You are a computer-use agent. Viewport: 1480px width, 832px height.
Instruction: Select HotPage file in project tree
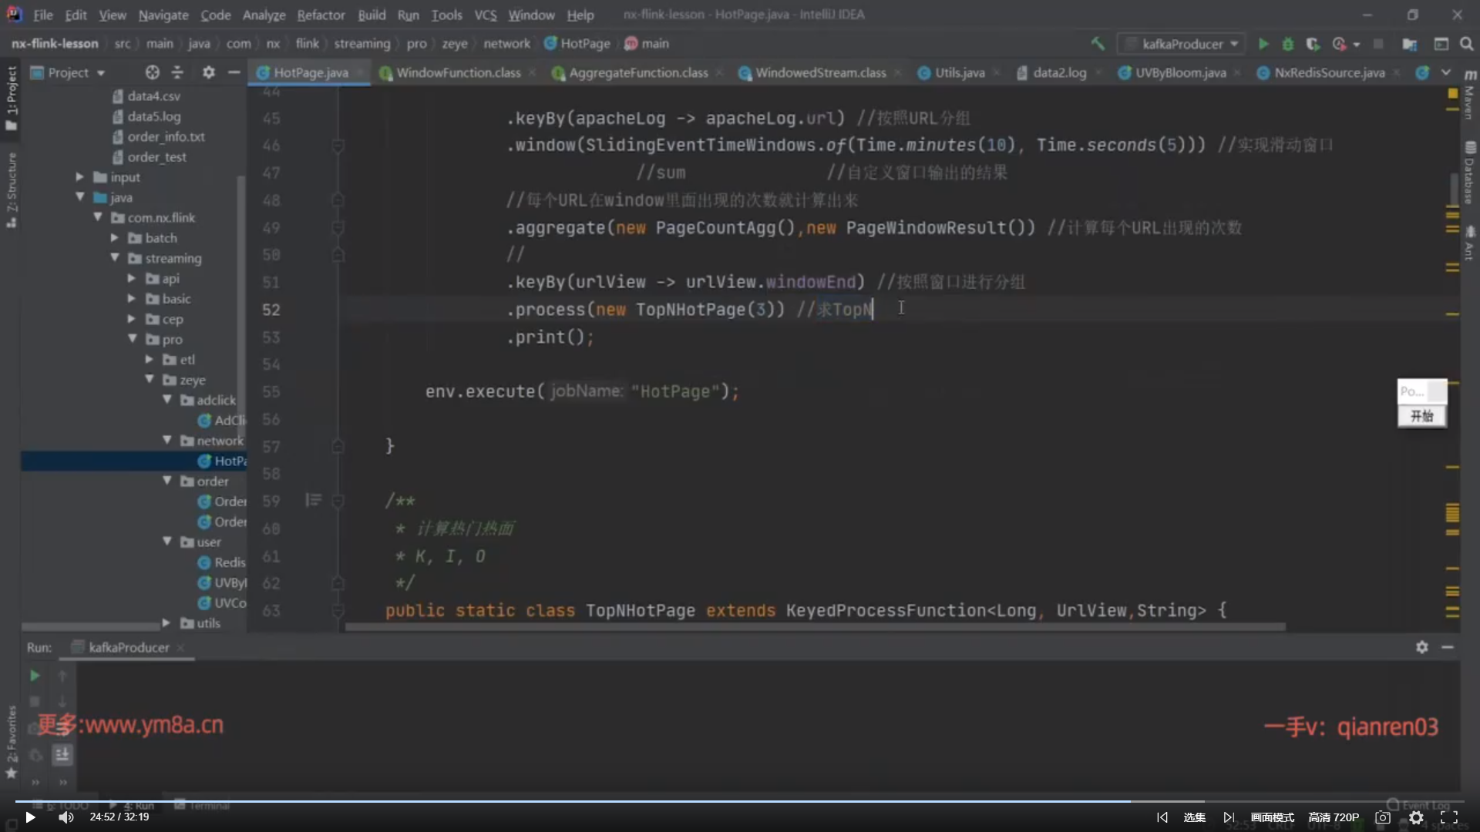[x=229, y=461]
